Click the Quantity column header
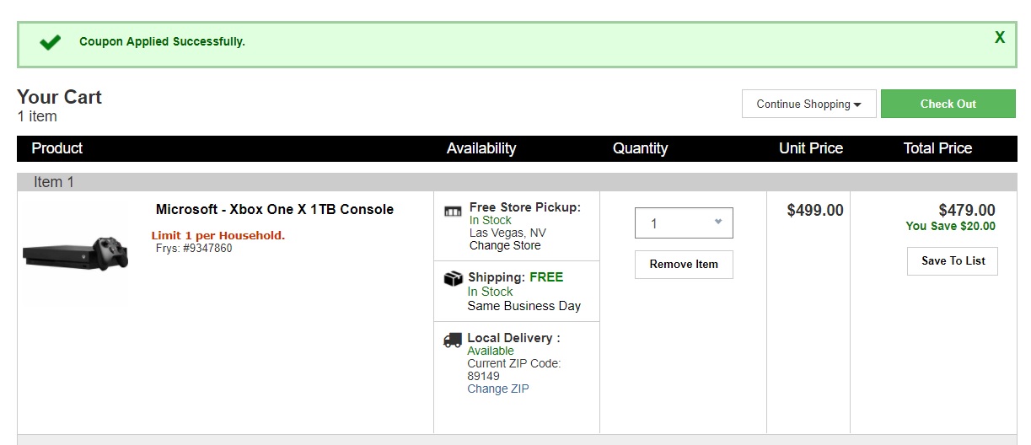1031x445 pixels. pos(641,148)
